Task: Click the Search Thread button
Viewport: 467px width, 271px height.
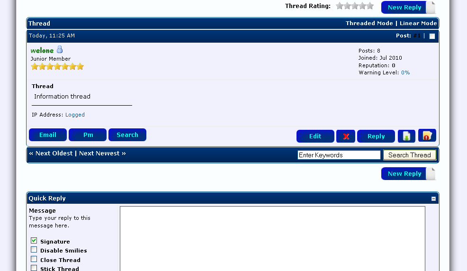Action: (410, 155)
